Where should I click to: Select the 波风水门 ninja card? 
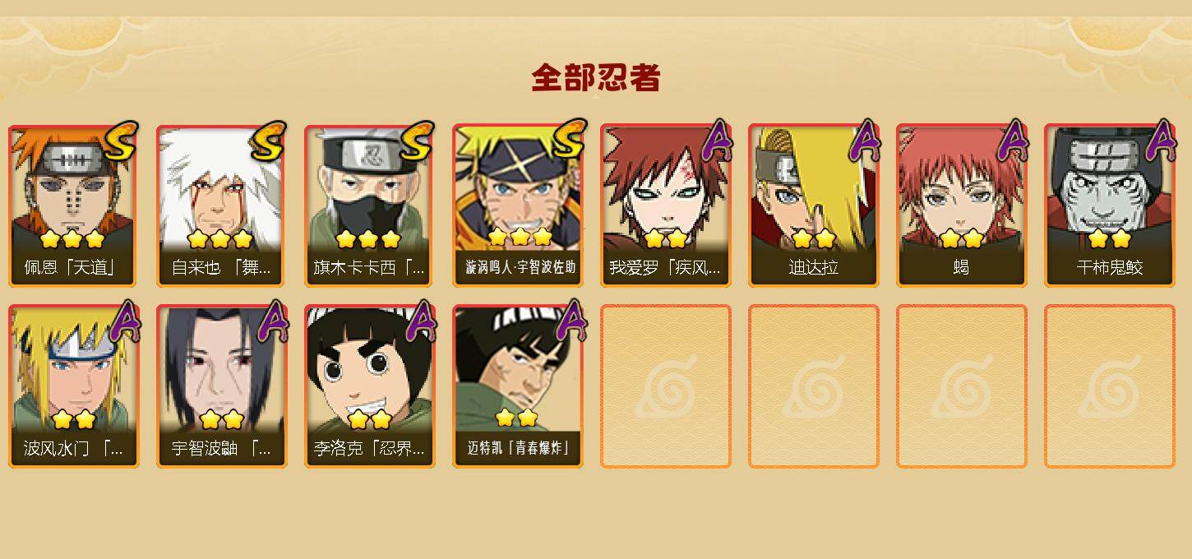[74, 386]
